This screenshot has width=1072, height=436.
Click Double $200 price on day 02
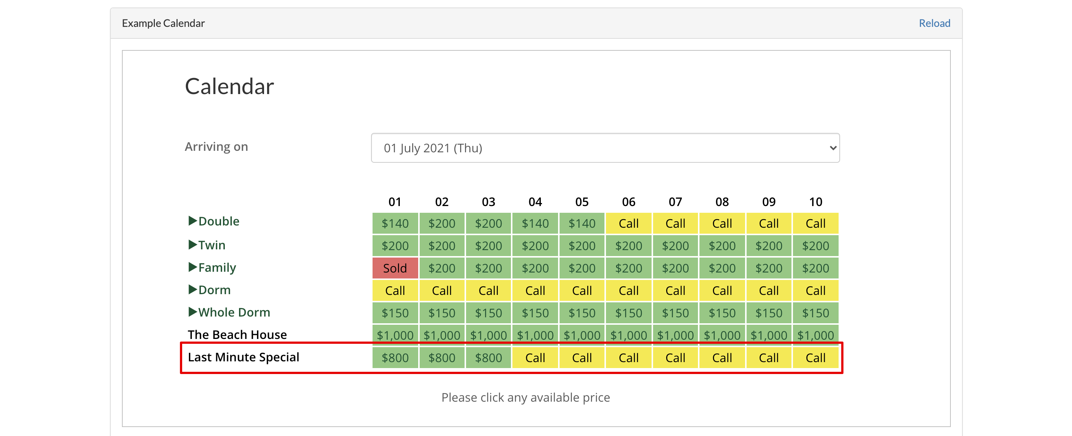pos(441,223)
